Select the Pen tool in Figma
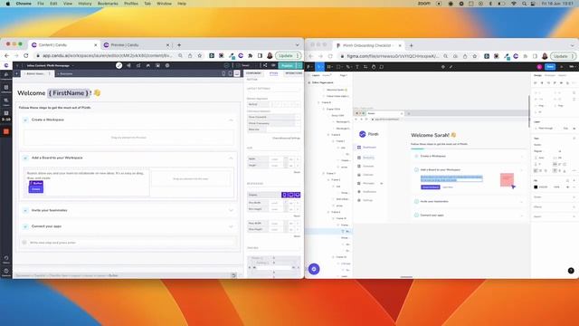The image size is (579, 326). click(x=348, y=67)
